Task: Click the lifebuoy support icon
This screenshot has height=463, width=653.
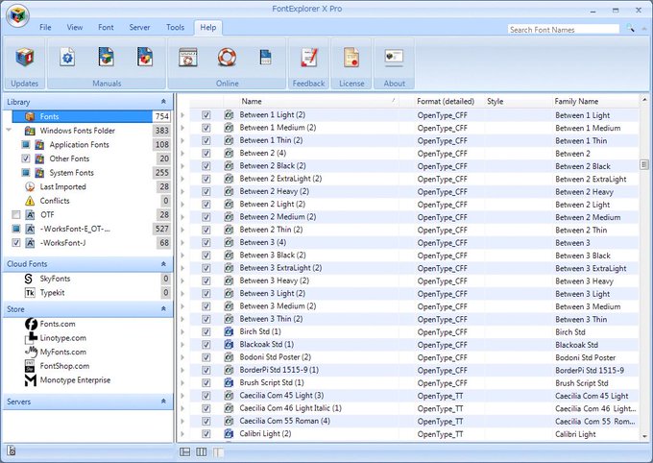Action: click(x=227, y=58)
